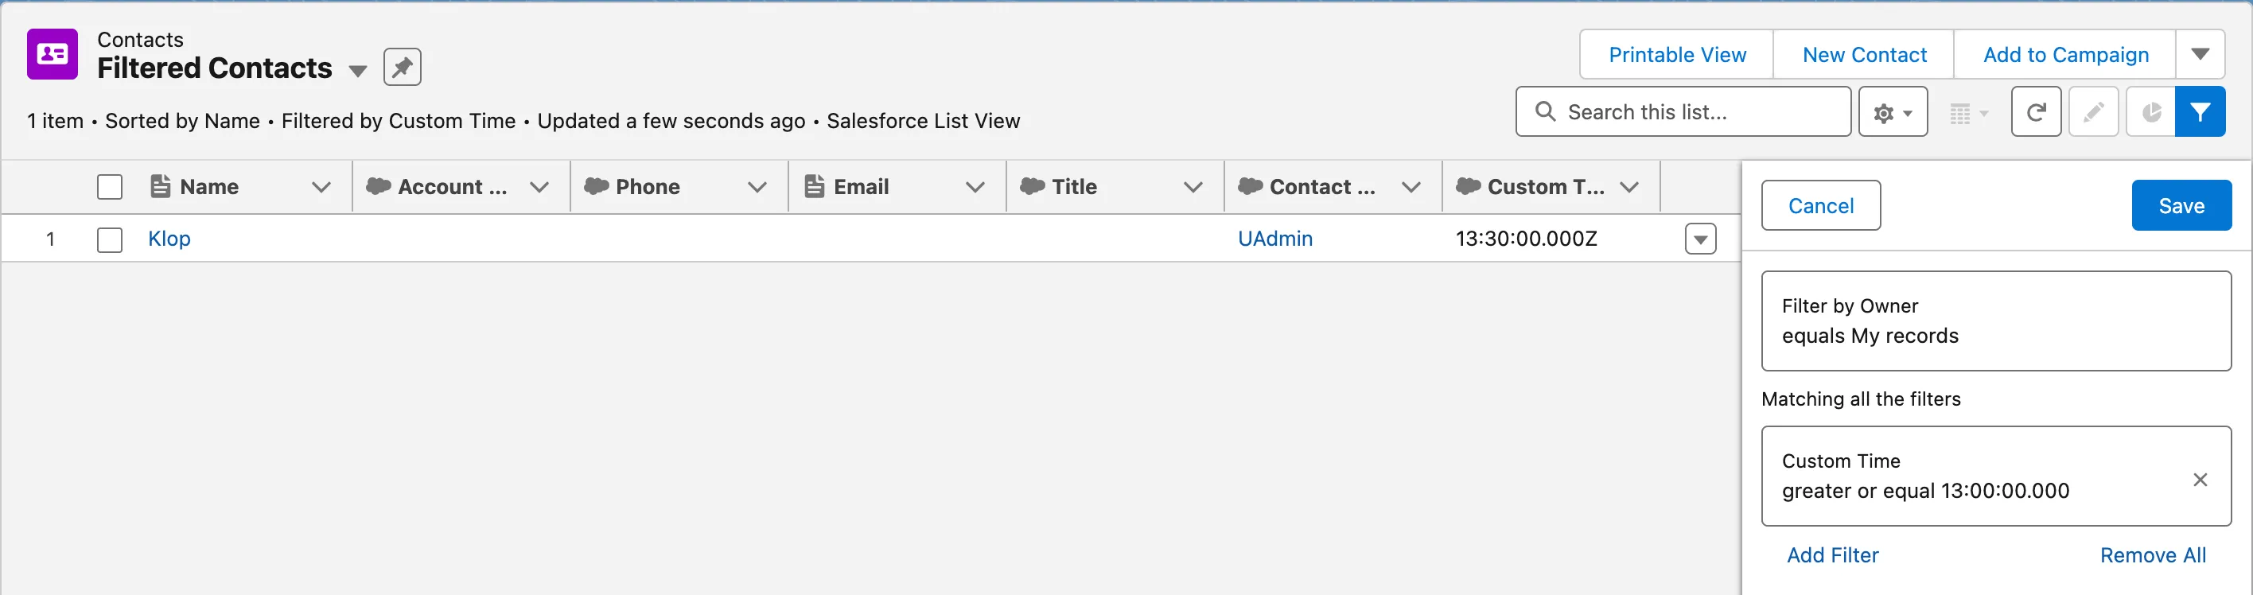This screenshot has width=2253, height=595.
Task: Toggle the filter funnel panel
Action: pos(2200,112)
